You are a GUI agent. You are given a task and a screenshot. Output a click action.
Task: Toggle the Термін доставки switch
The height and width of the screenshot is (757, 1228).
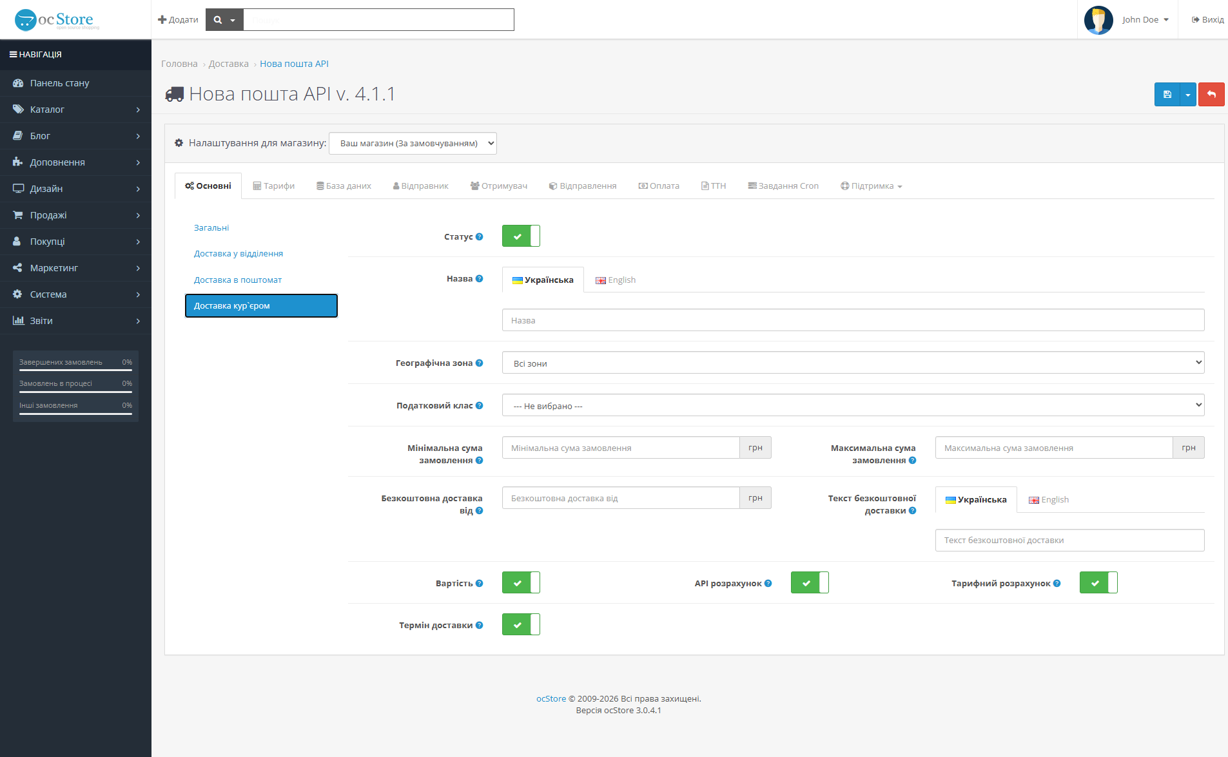click(x=521, y=624)
